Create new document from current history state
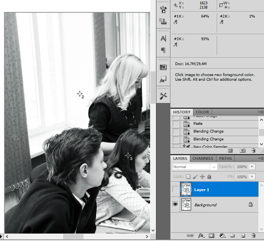264x241 pixels. (230, 151)
